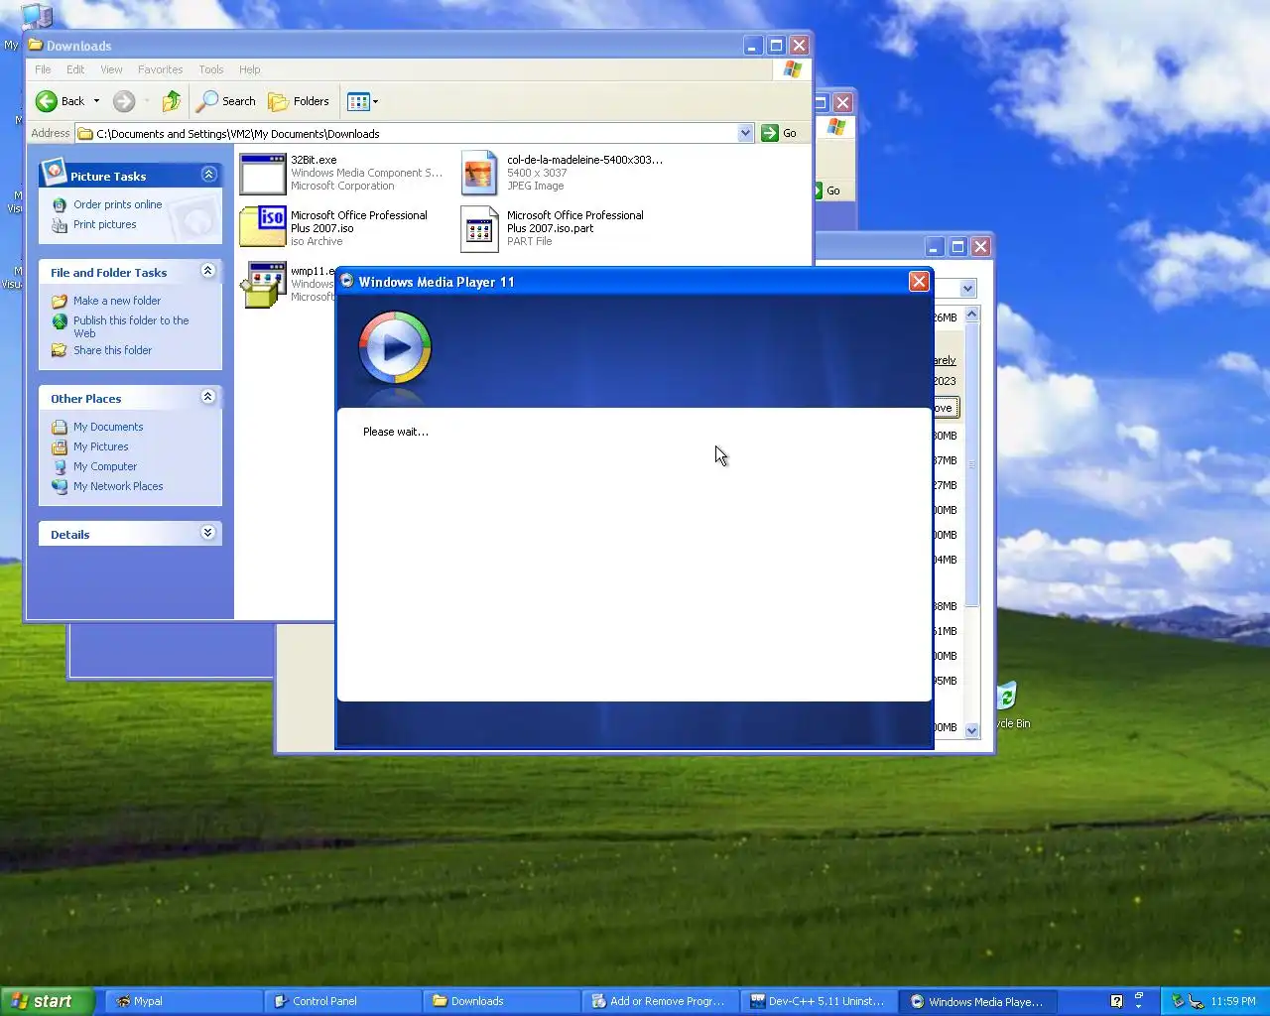Screen dimensions: 1270x1016
Task: Switch to Downloads taskbar button
Action: tap(501, 1001)
